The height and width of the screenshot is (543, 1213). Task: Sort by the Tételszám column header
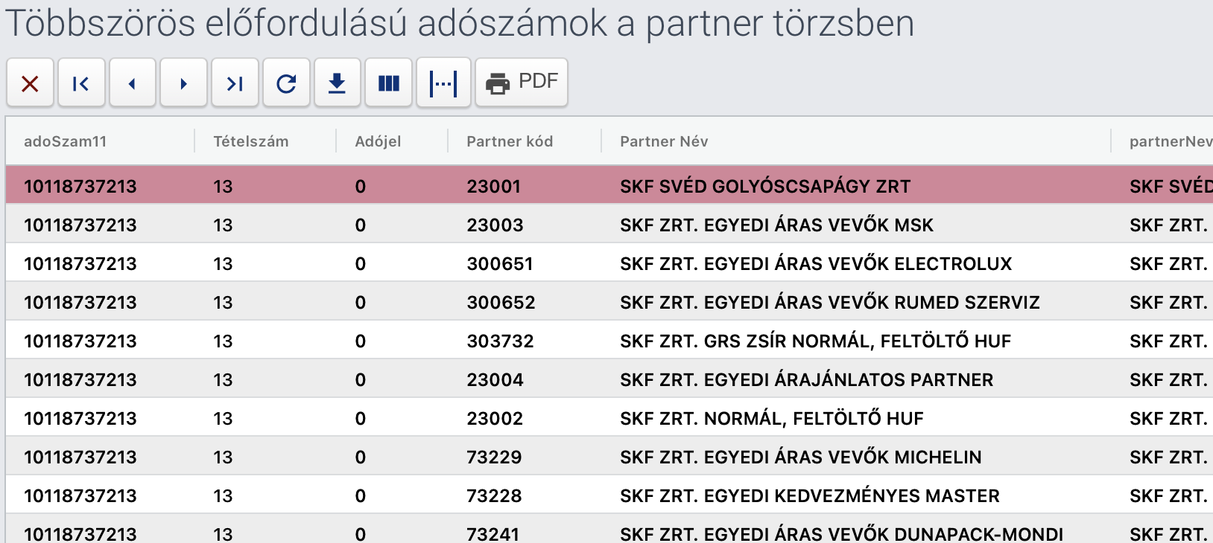[x=250, y=141]
